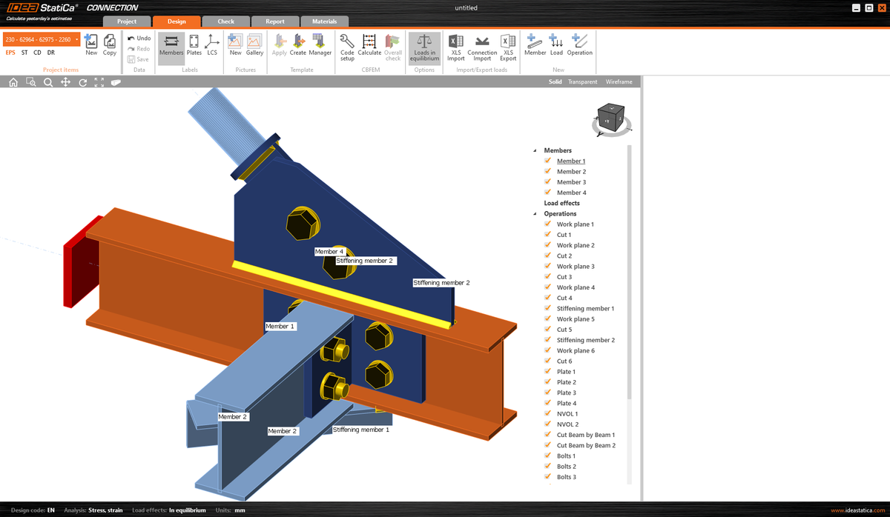Click the Zoom tool in the viewport toolbar
Screen dimensions: 890x517
(47, 82)
